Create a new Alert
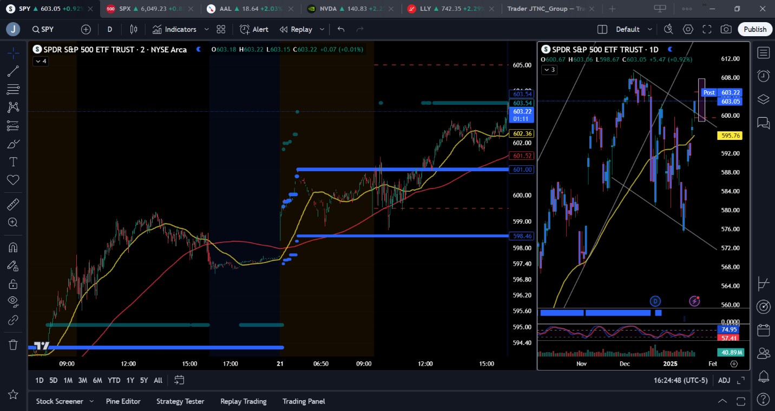The width and height of the screenshot is (775, 411). (254, 29)
